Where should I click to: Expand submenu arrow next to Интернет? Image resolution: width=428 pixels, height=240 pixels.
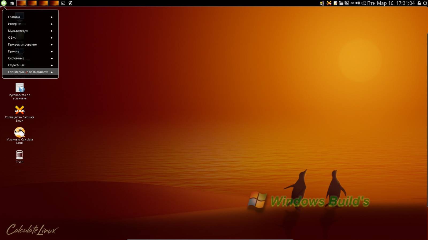(x=52, y=24)
